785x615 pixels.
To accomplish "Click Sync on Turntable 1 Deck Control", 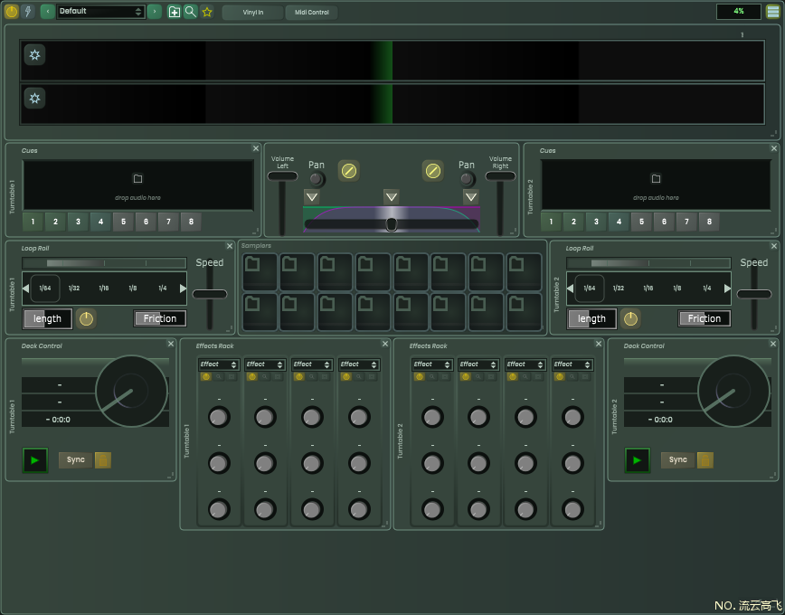I will click(76, 459).
